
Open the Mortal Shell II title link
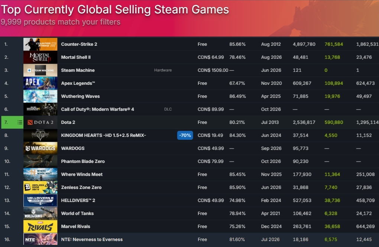tap(76, 57)
